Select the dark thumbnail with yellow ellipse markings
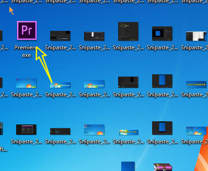 point(128,31)
